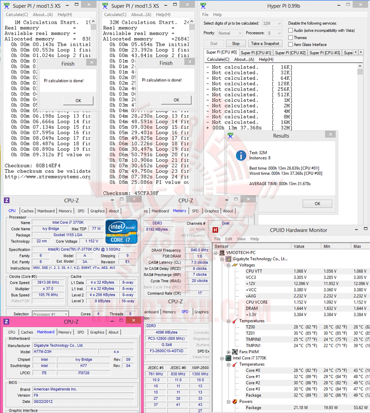Click OK in 32M Finish dialog
Viewport: 370px width, 413px height.
(x=176, y=100)
